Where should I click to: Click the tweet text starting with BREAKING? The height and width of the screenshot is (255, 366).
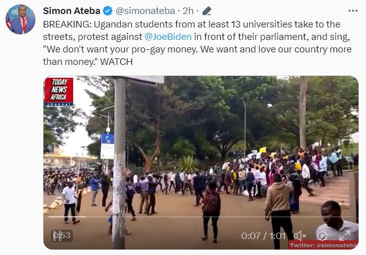(x=197, y=43)
